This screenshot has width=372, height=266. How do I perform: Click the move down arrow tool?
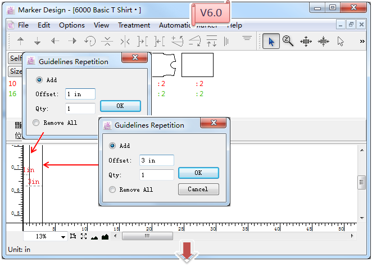pos(38,41)
